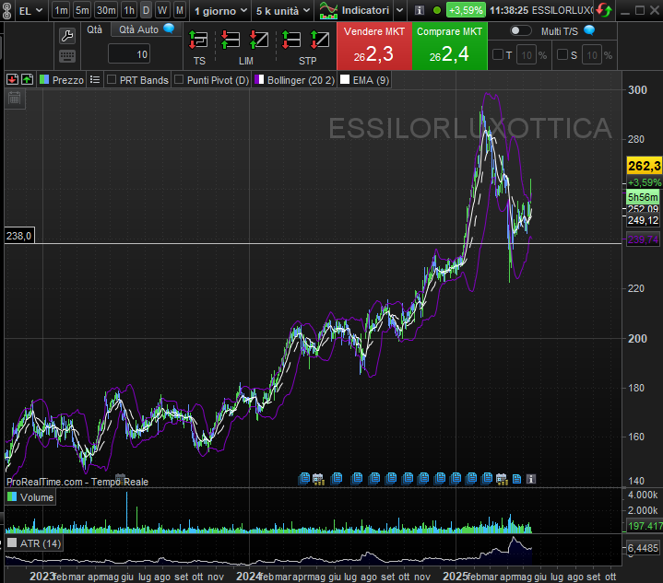Switch to 1h timeframe

point(129,10)
